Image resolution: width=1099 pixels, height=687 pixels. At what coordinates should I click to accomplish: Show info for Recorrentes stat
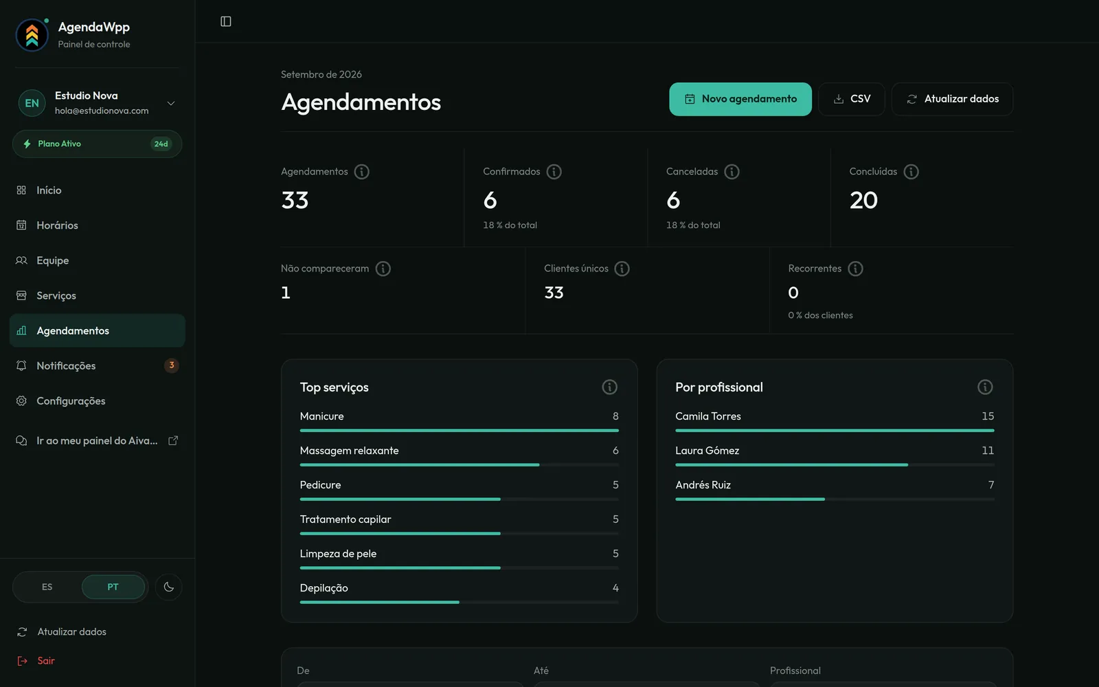tap(856, 269)
